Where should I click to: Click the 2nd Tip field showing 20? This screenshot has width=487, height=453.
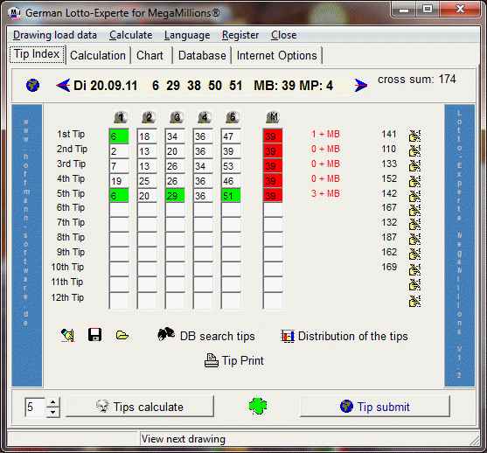(x=175, y=151)
